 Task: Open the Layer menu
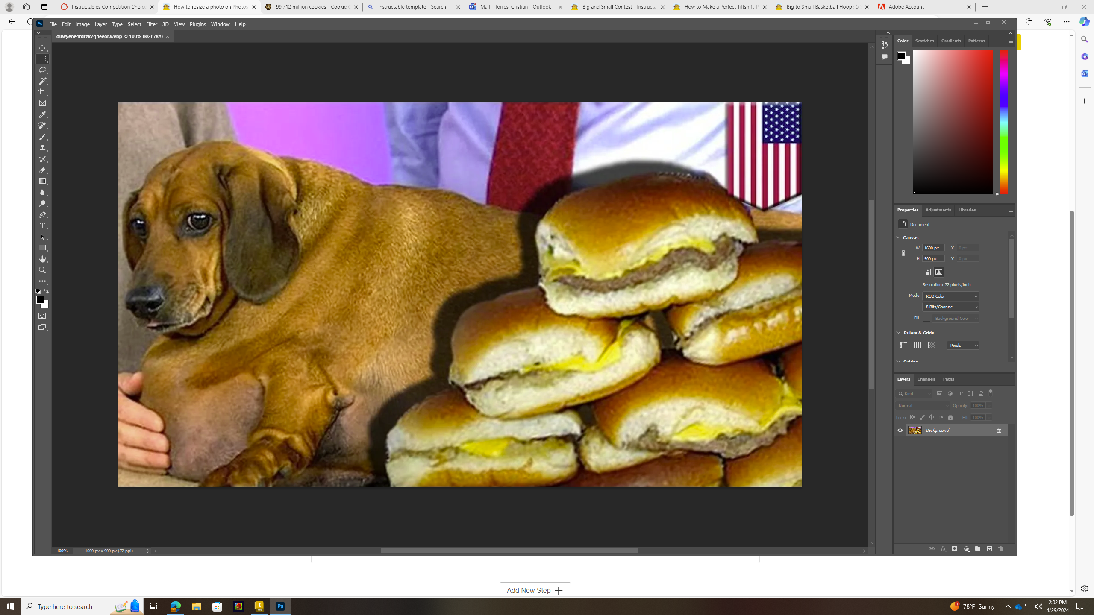point(100,24)
